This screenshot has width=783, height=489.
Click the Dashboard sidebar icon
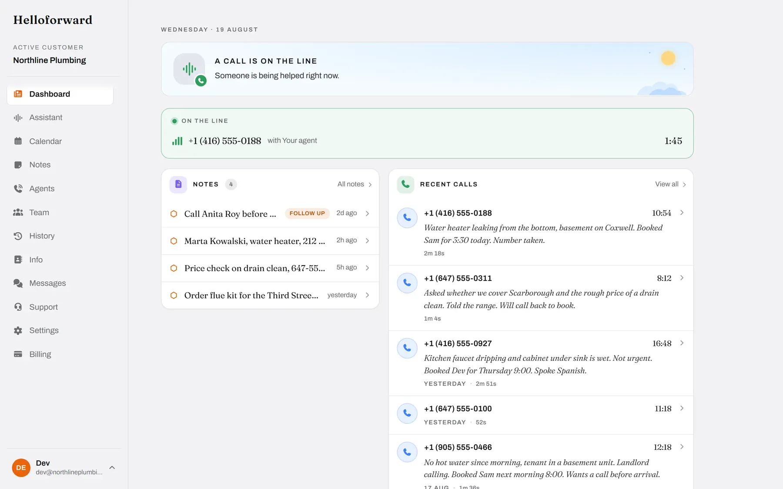18,94
